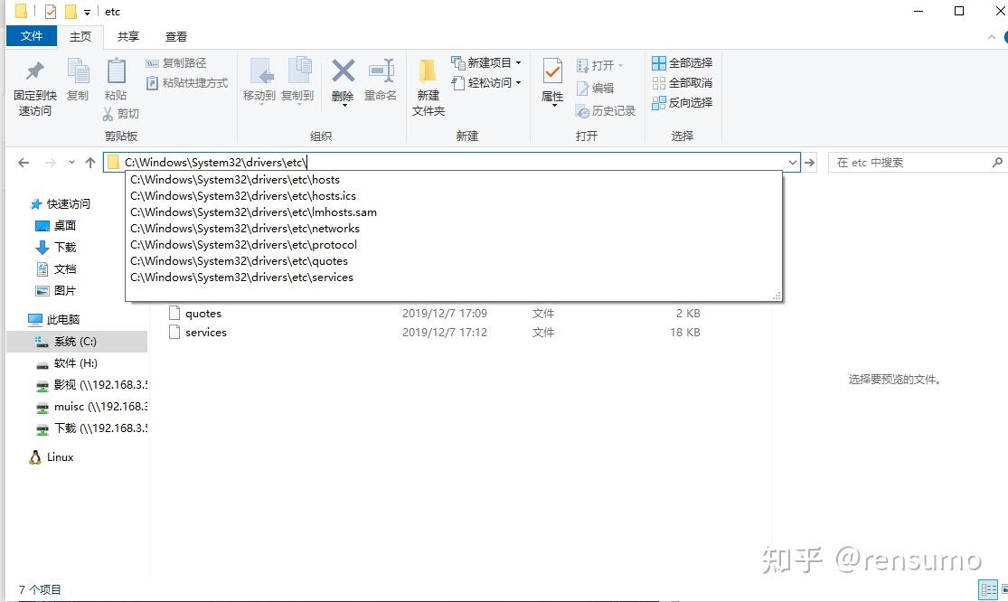
Task: Open the File (文件) tab
Action: point(32,36)
